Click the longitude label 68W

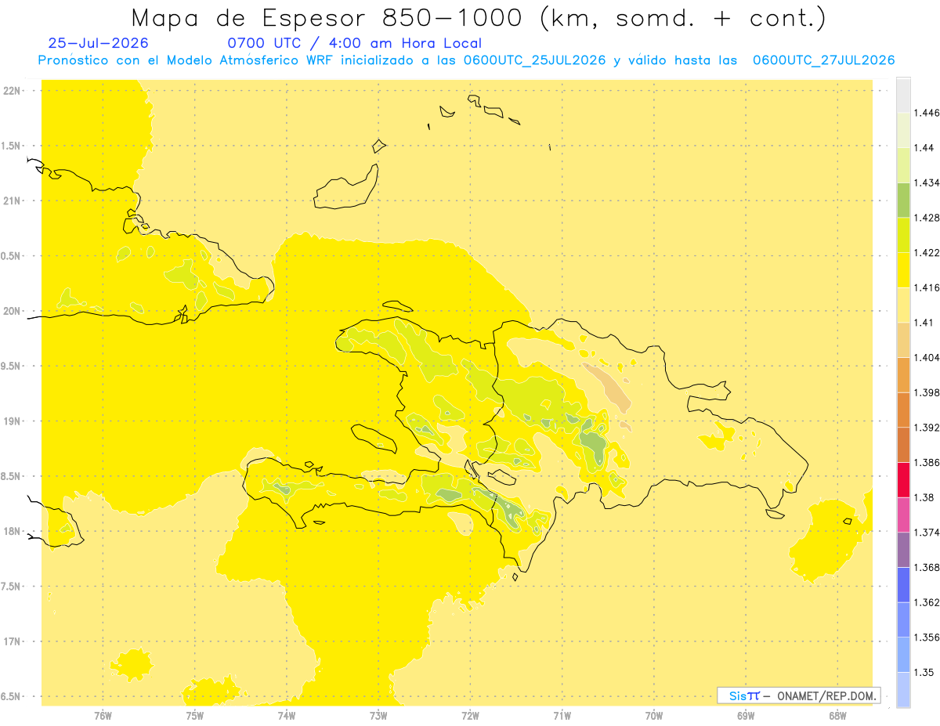point(837,717)
